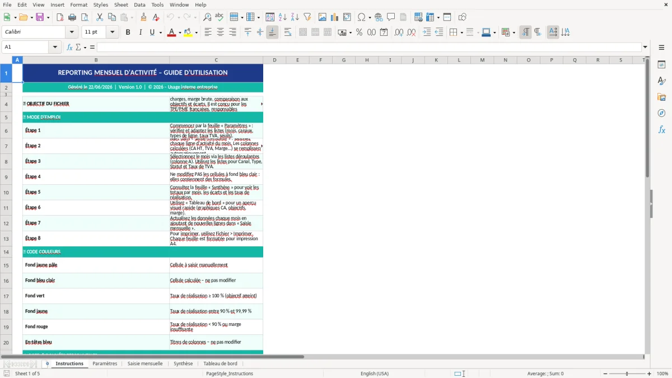The image size is (672, 378).
Task: Apply the yellow background color
Action: [188, 32]
